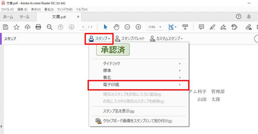This screenshot has height=134, width=258.
Task: Click the scrolling mode keyboard icon
Action: [x=185, y=27]
